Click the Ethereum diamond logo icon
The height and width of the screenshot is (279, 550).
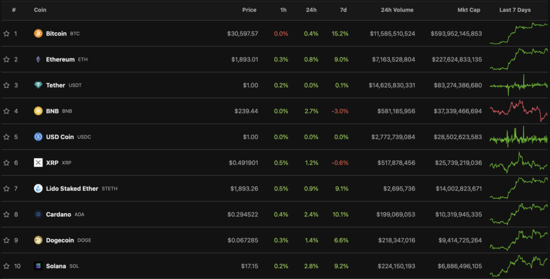[38, 59]
